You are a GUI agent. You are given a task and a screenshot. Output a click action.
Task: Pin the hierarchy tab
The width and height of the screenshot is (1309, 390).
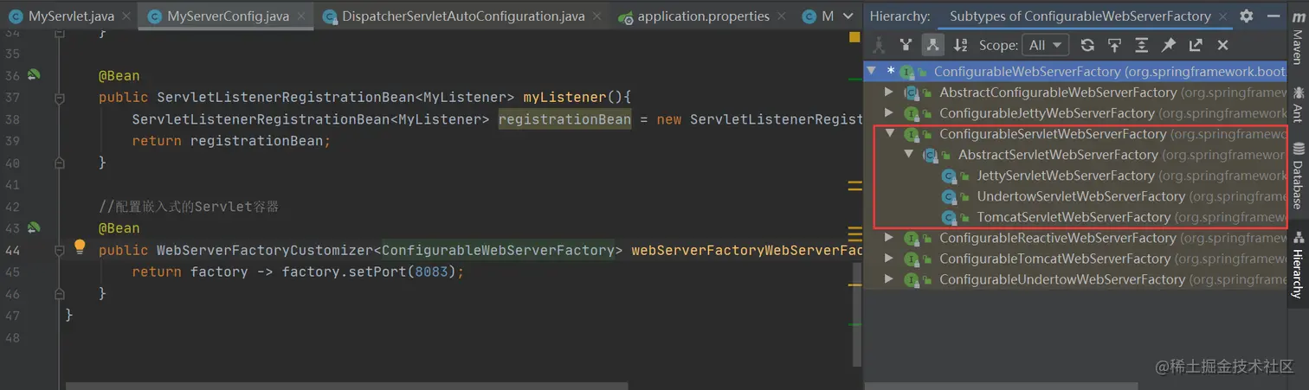click(x=1168, y=45)
